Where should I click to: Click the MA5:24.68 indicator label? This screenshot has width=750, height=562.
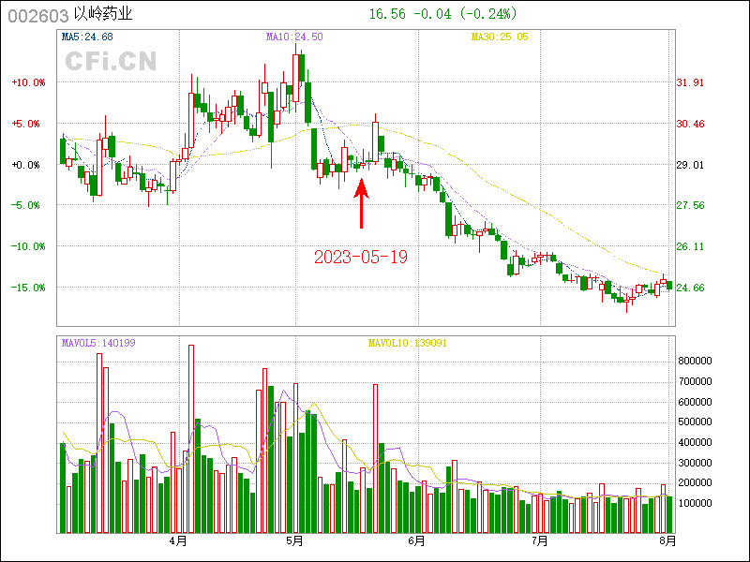87,37
